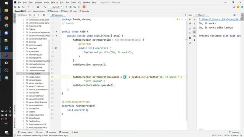Click the Pin Tab icon in Run panel
Screen dimensions: 244x137
click(190, 43)
